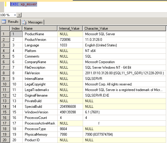Click the Index cell in row 1
This screenshot has width=167, height=143.
(16, 34)
